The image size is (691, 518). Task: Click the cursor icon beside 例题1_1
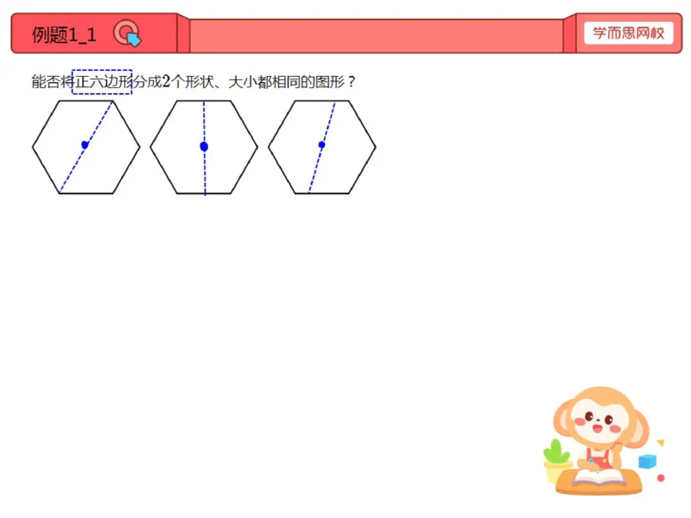click(127, 34)
